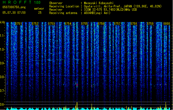Click the 0758 time marker
Viewport: 173px width, 110px height.
[134, 24]
